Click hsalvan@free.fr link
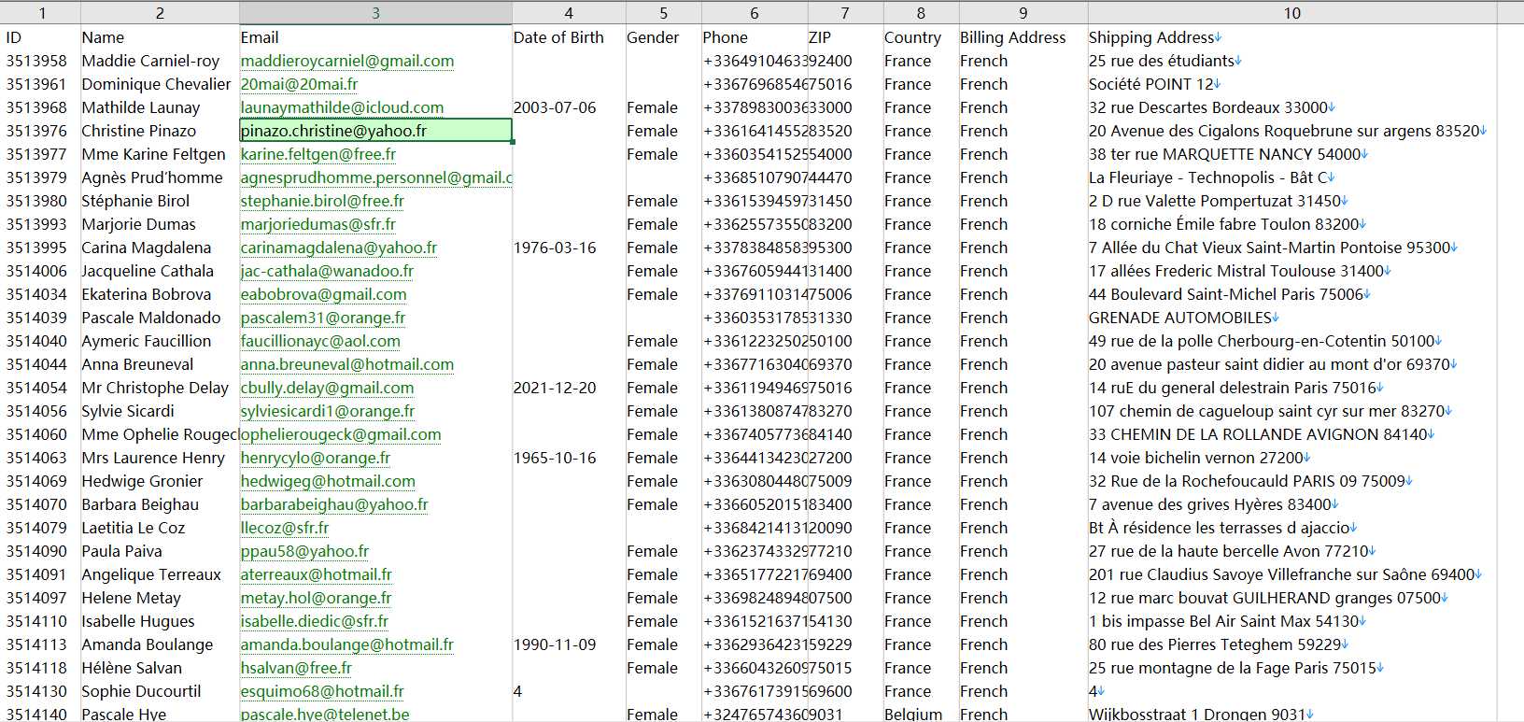This screenshot has height=722, width=1524. coord(296,668)
